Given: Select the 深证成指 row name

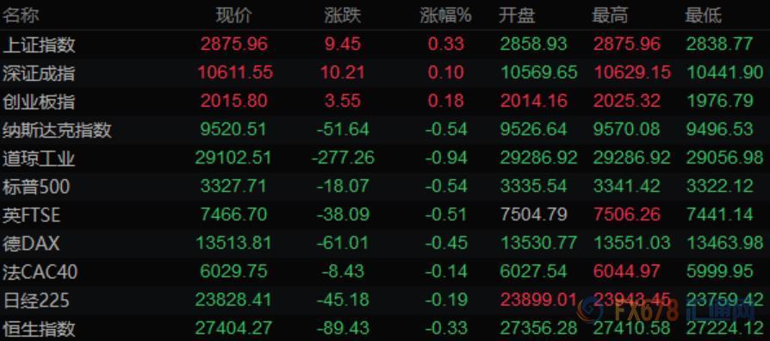Looking at the screenshot, I should click(40, 73).
